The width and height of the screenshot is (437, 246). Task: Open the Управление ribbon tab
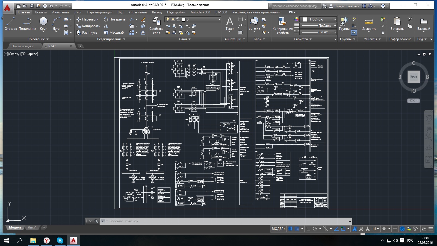(138, 12)
